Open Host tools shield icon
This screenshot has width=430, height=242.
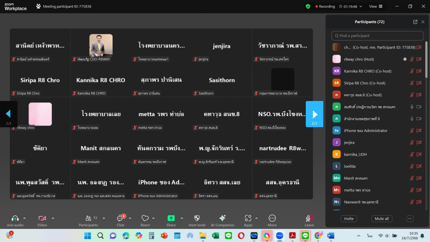pyautogui.click(x=197, y=218)
